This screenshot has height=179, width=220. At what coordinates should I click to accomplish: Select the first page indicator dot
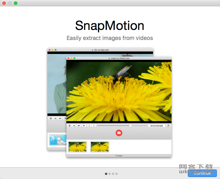tap(106, 174)
